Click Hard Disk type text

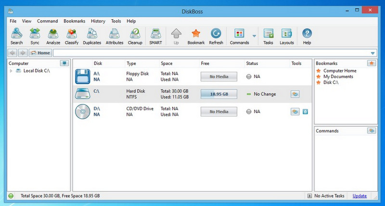coord(136,91)
